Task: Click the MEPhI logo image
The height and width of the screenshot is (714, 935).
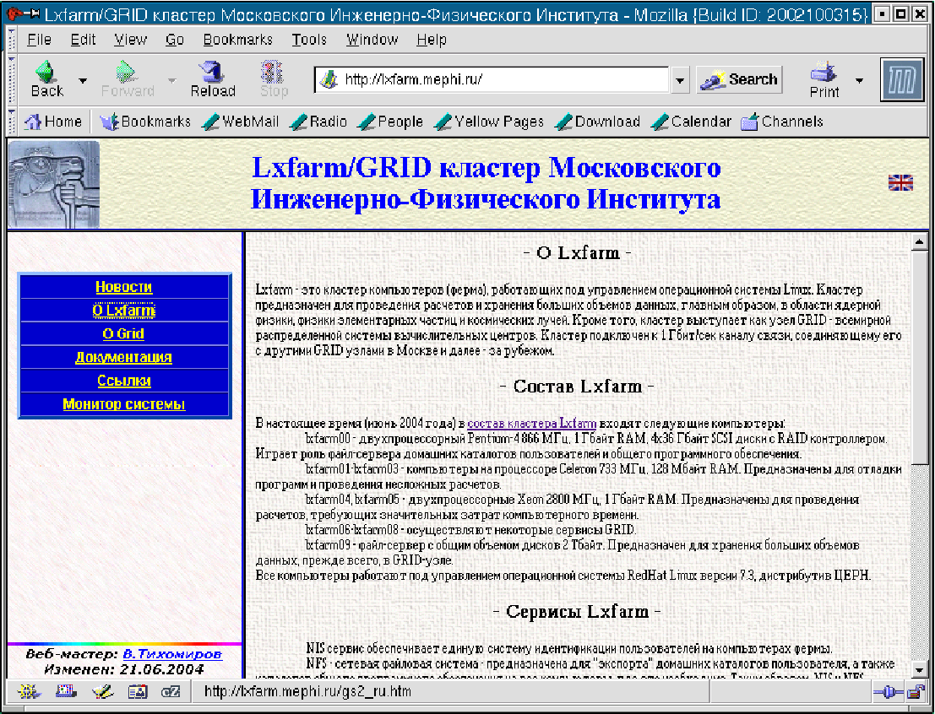Action: [x=54, y=184]
